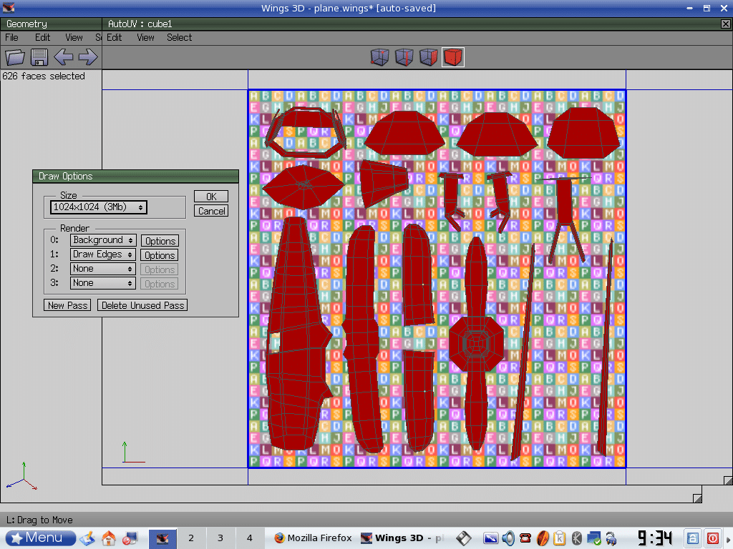
Task: Click the New Pass button
Action: click(67, 305)
